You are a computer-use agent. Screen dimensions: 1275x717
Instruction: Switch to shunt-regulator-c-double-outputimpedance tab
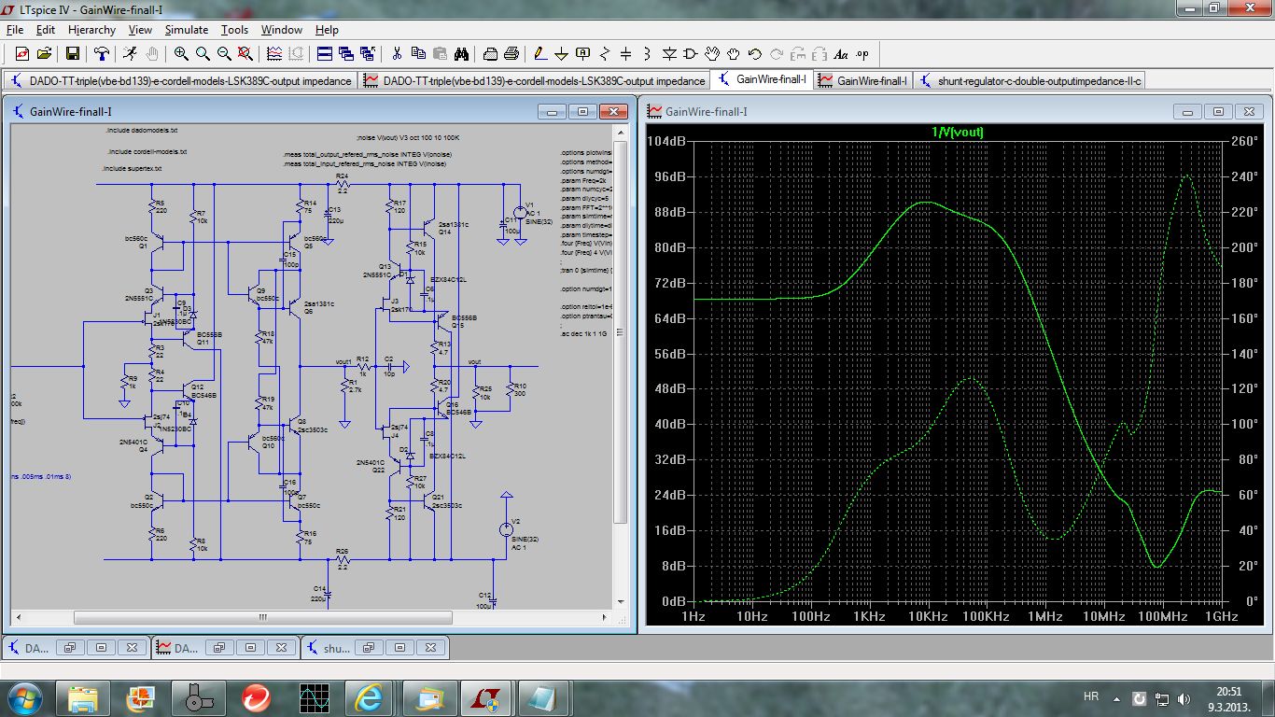click(1030, 80)
